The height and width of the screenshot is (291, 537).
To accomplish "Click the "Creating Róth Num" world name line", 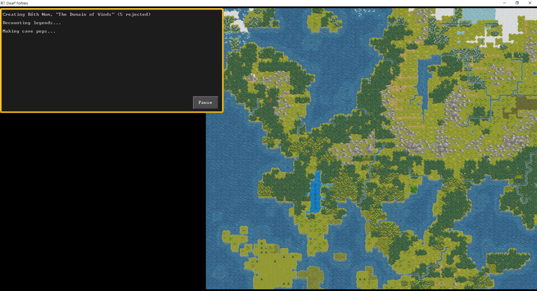I will [77, 14].
